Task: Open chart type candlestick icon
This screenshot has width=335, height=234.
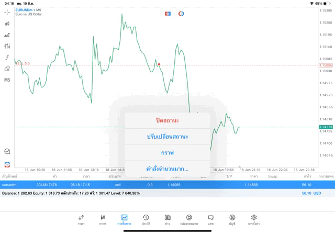Action: pyautogui.click(x=7, y=24)
